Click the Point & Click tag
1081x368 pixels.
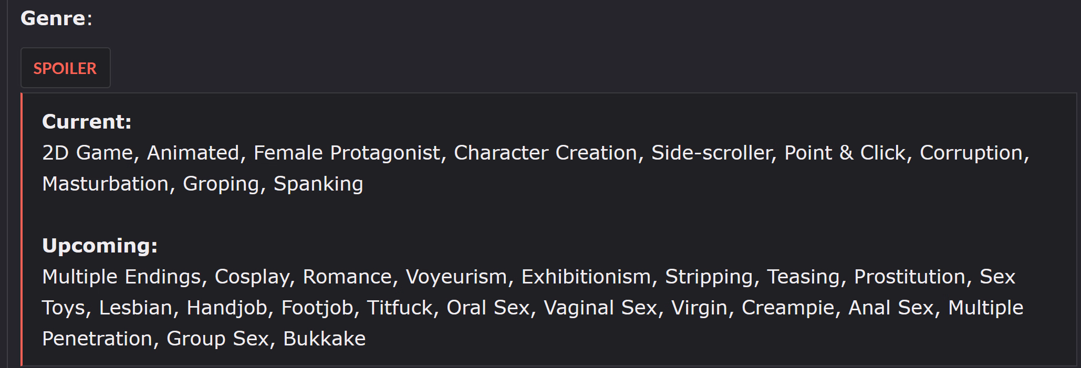tap(845, 153)
